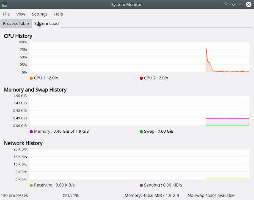Image resolution: width=254 pixels, height=200 pixels.
Task: Click the CPU: 1% status bar entry
Action: [x=70, y=195]
